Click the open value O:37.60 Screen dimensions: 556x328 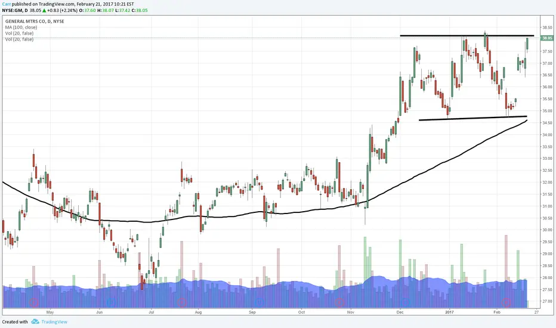[87, 10]
